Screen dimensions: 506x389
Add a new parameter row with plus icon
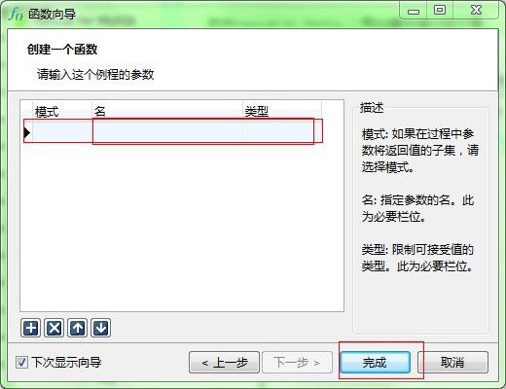pos(31,328)
